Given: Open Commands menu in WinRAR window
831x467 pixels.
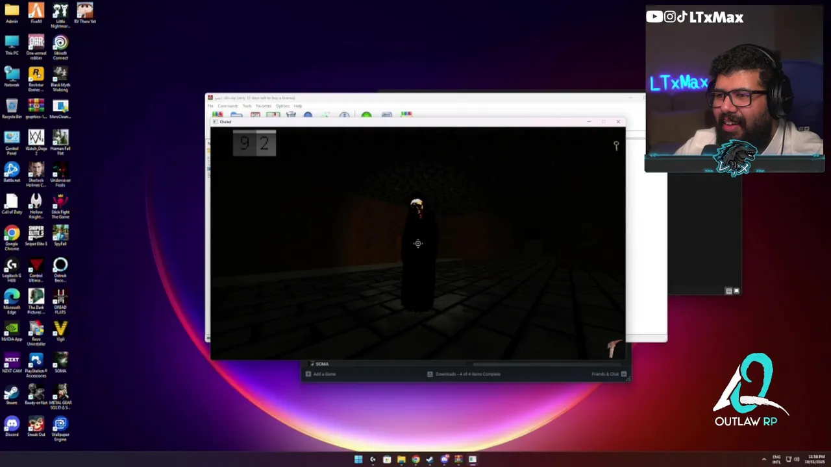Looking at the screenshot, I should (x=228, y=106).
